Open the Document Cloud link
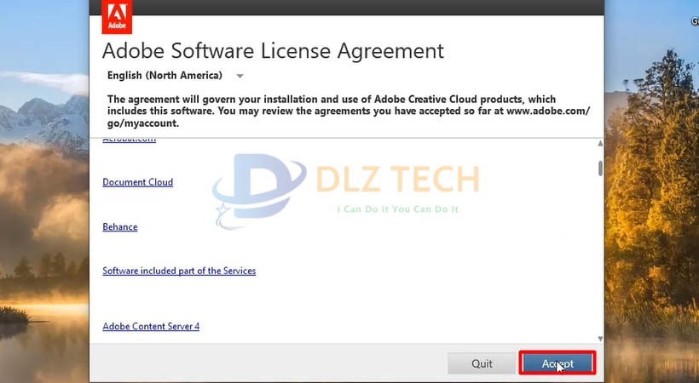 137,182
